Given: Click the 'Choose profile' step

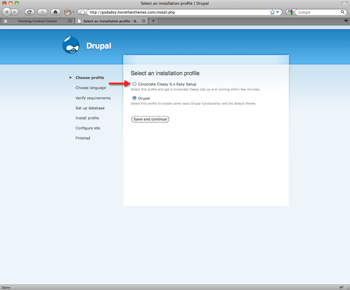Looking at the screenshot, I should [x=90, y=78].
